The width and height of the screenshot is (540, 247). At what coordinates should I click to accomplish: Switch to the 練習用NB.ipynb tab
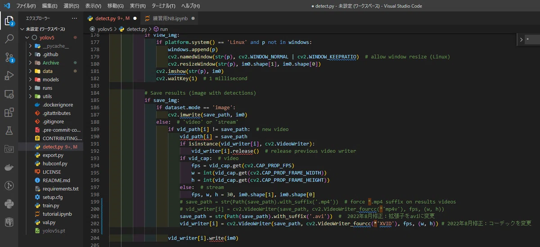170,18
